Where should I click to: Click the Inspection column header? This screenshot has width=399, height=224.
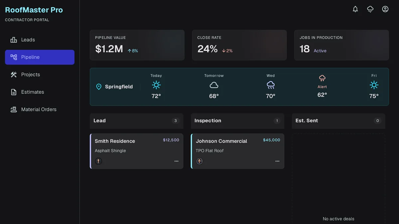[238, 121]
